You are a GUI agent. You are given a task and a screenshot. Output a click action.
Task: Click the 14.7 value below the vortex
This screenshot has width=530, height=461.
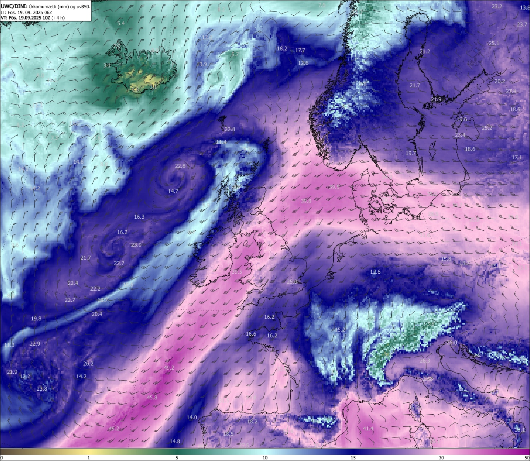173,191
